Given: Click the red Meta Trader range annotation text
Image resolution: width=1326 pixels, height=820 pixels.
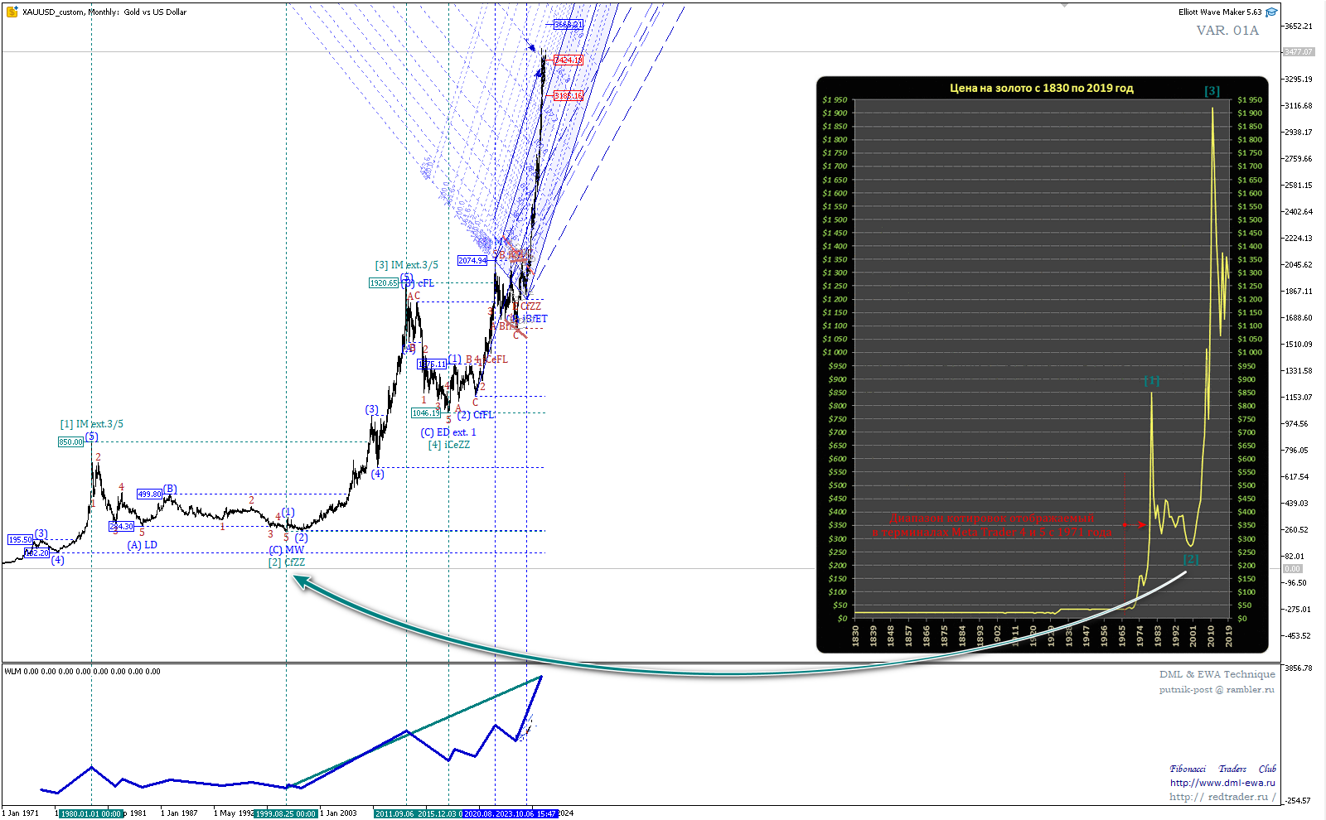Looking at the screenshot, I should point(992,525).
